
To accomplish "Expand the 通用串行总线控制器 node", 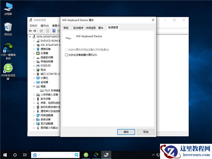I will tap(34, 111).
